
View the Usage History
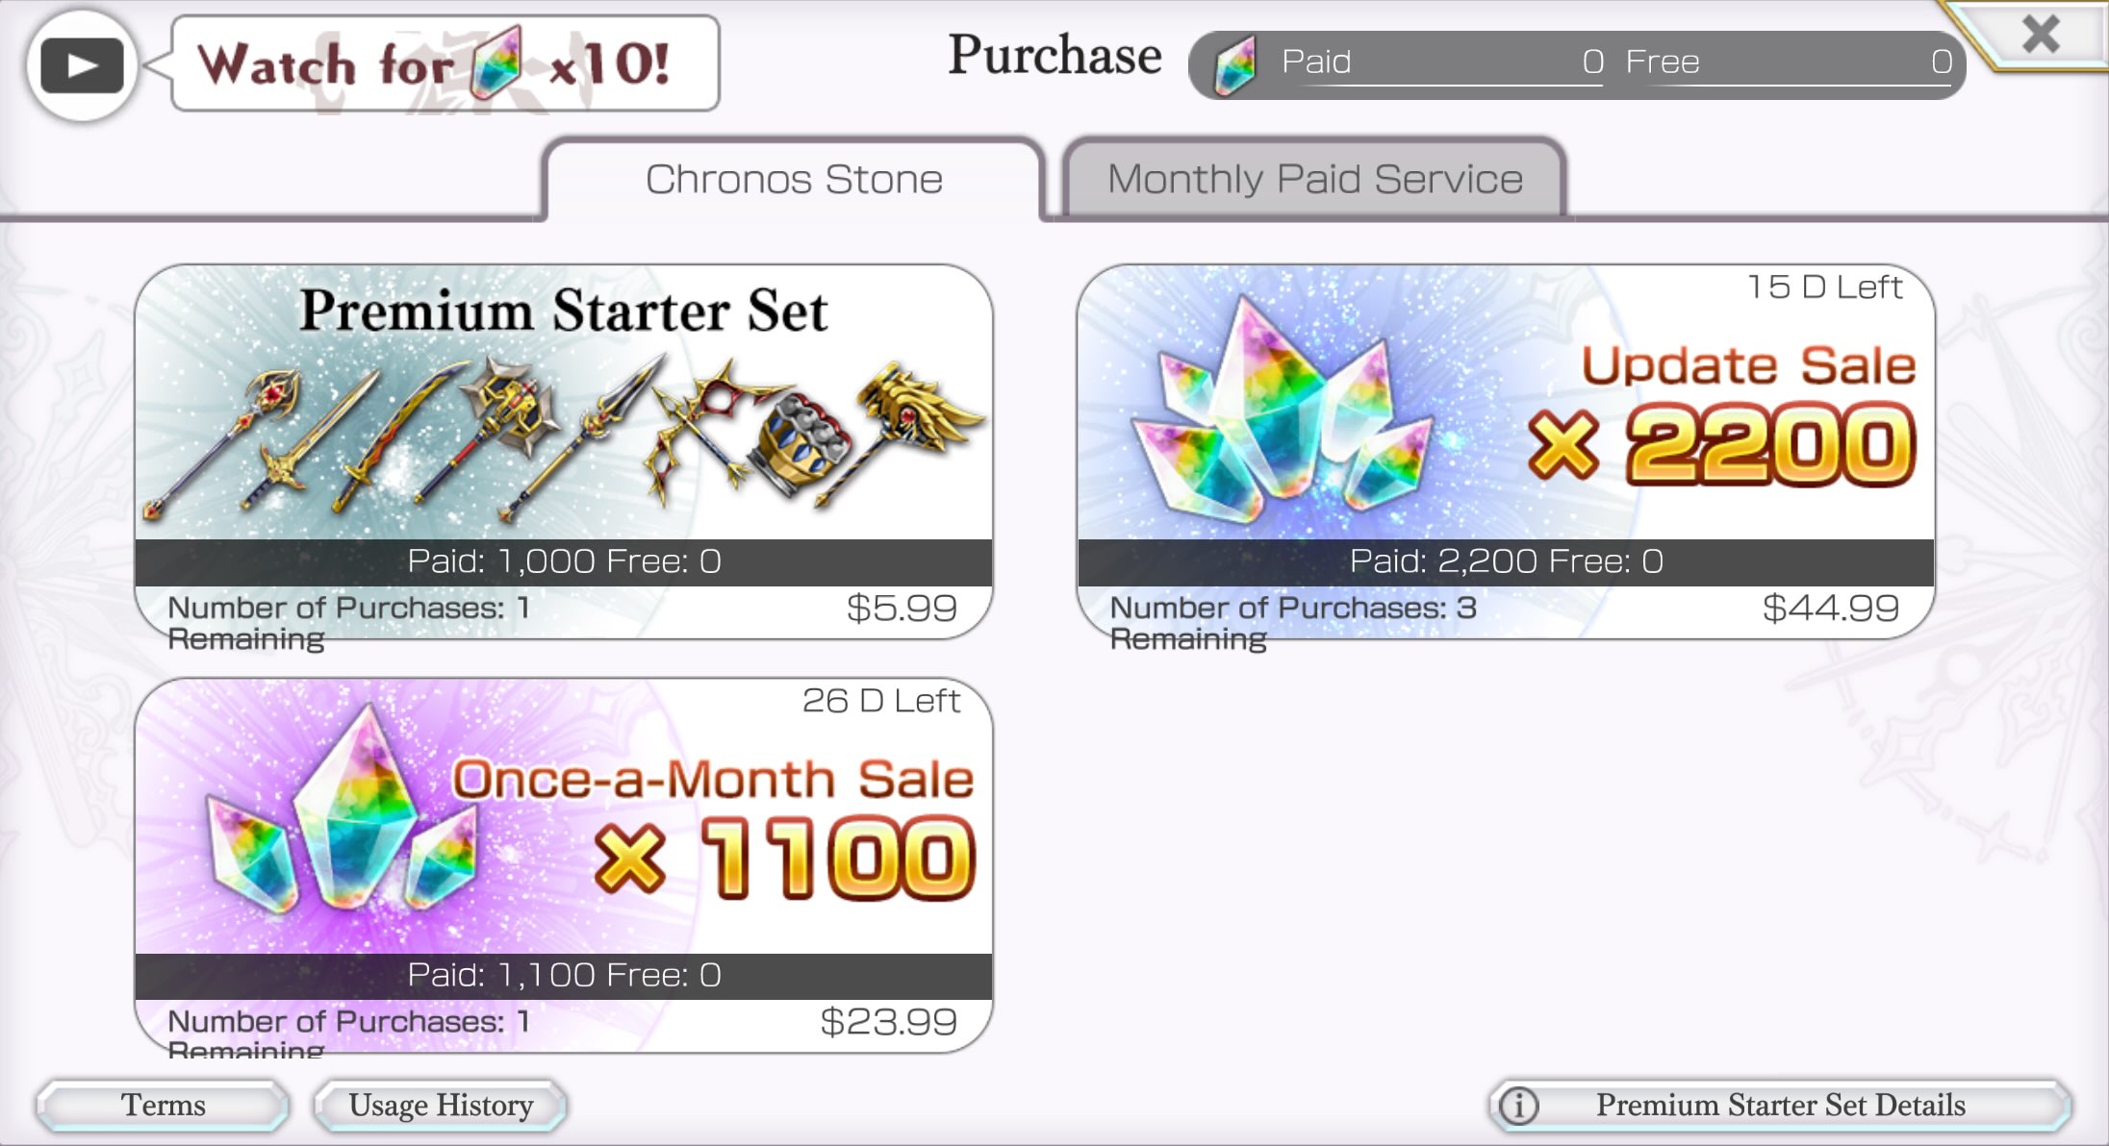(x=441, y=1105)
